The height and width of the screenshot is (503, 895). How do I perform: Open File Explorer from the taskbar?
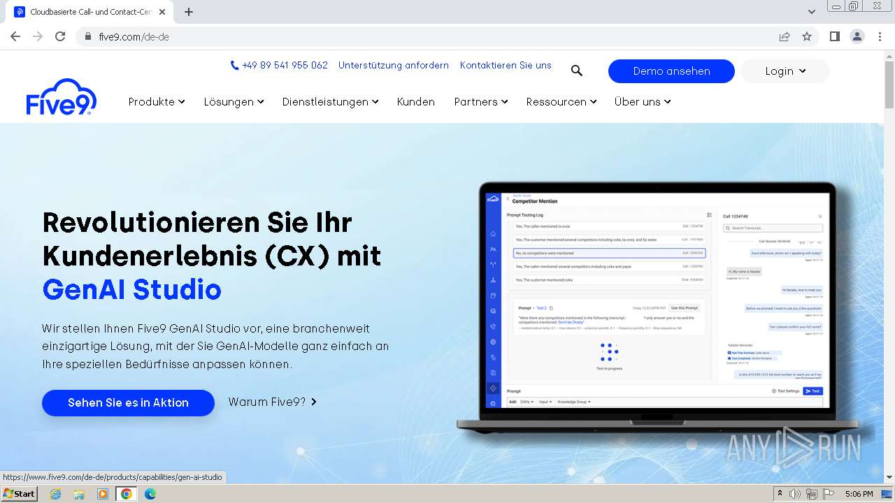coord(79,494)
